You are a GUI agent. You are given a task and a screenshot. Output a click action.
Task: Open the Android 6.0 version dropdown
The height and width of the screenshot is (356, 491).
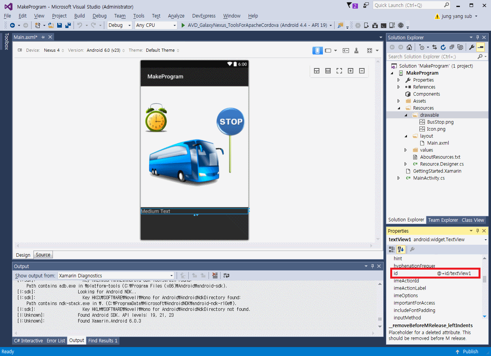[105, 50]
